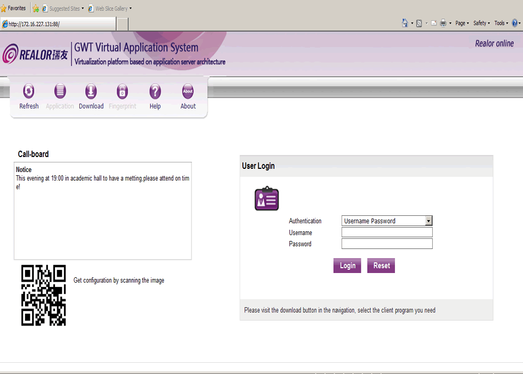Screen dimensions: 523x374
Task: Click into the Password field
Action: (x=387, y=244)
